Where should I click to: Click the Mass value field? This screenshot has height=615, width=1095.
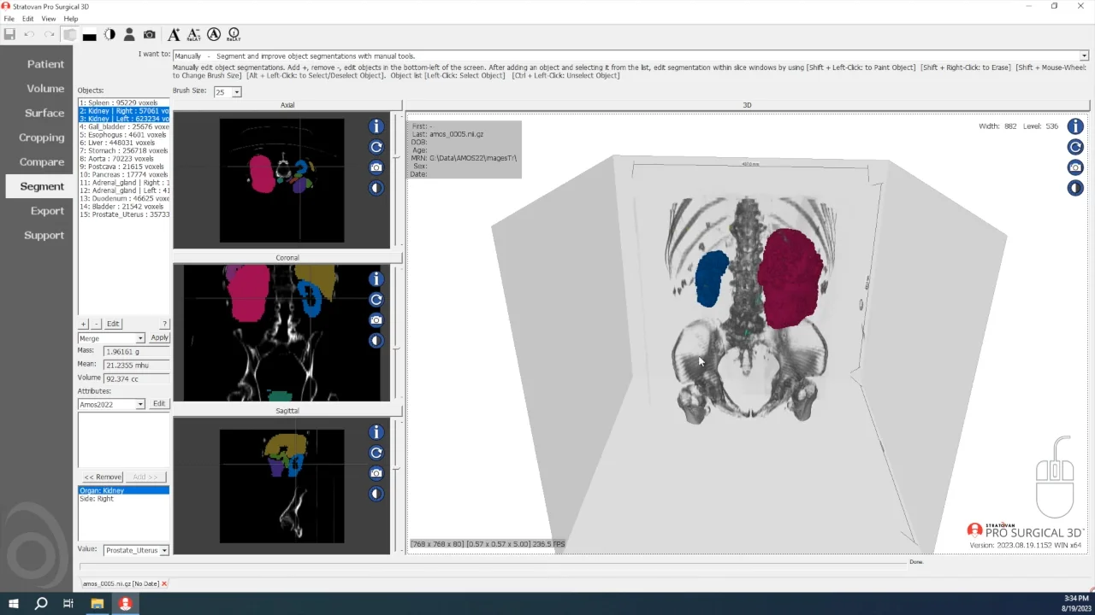[136, 351]
